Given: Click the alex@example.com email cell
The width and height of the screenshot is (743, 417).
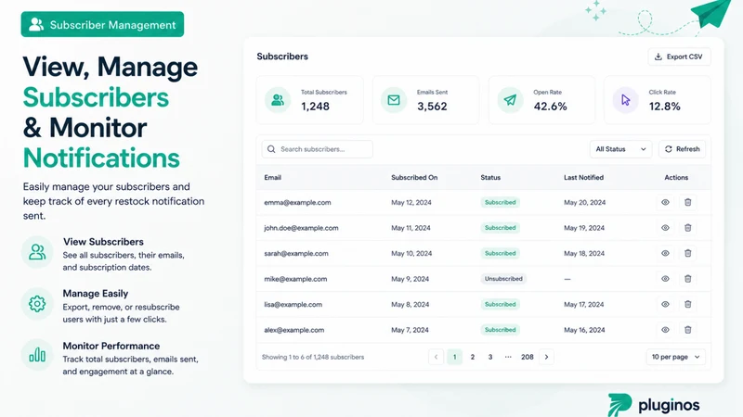Looking at the screenshot, I should tap(294, 330).
